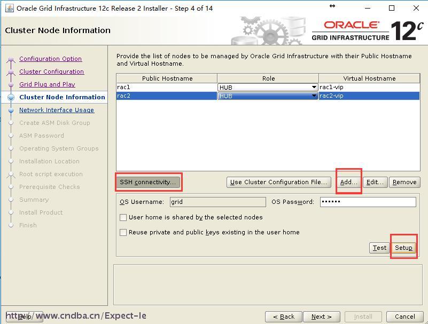Click Setup to configure SSH
This screenshot has height=324, width=428.
pyautogui.click(x=403, y=248)
